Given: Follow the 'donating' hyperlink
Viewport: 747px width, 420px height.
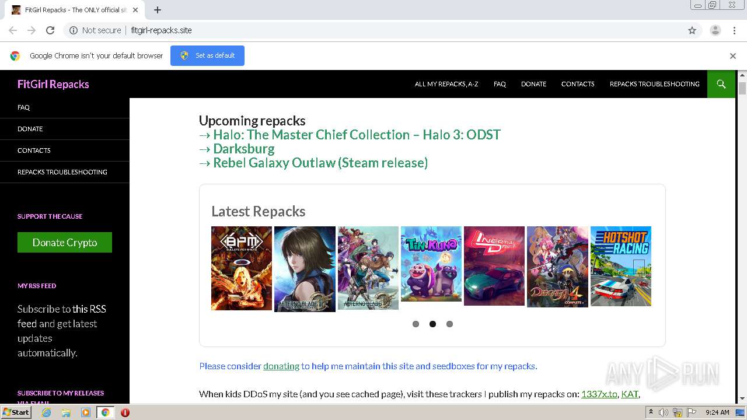Looking at the screenshot, I should pyautogui.click(x=281, y=366).
